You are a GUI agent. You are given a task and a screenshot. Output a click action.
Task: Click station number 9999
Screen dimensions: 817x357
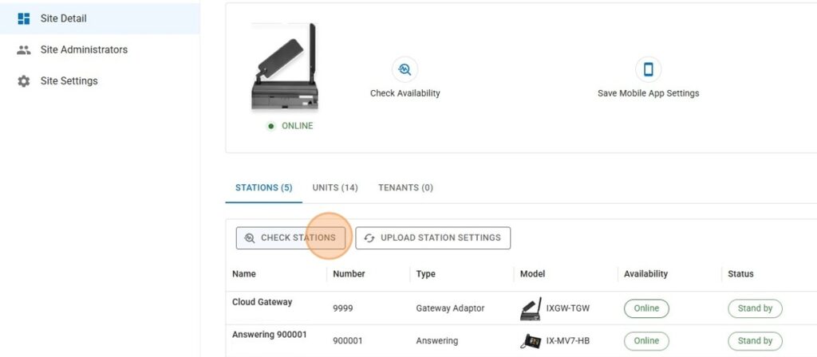click(343, 308)
